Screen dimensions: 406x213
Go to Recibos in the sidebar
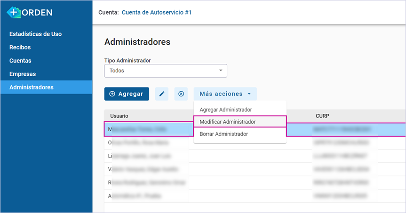pyautogui.click(x=20, y=47)
